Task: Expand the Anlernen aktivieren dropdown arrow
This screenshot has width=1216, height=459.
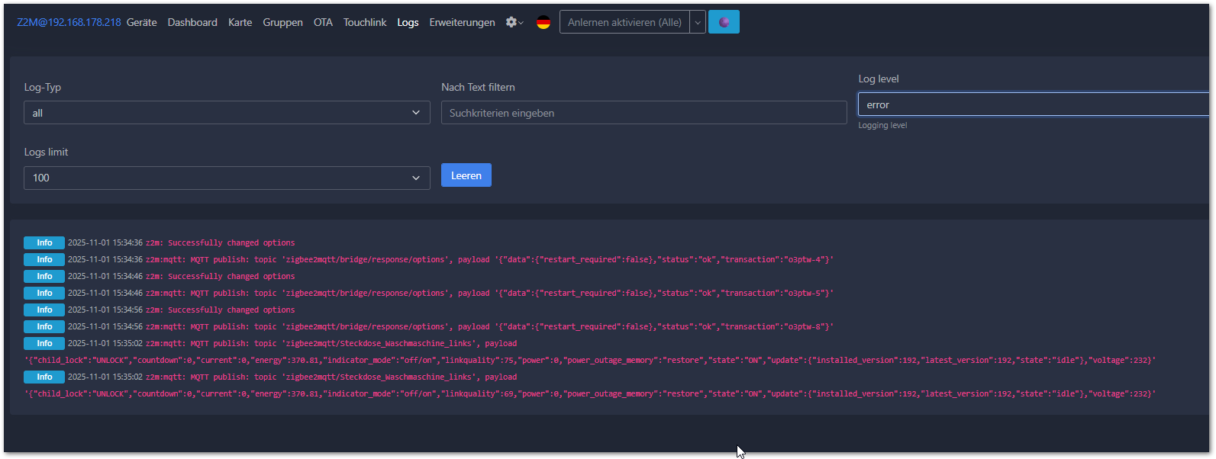Action: (698, 22)
